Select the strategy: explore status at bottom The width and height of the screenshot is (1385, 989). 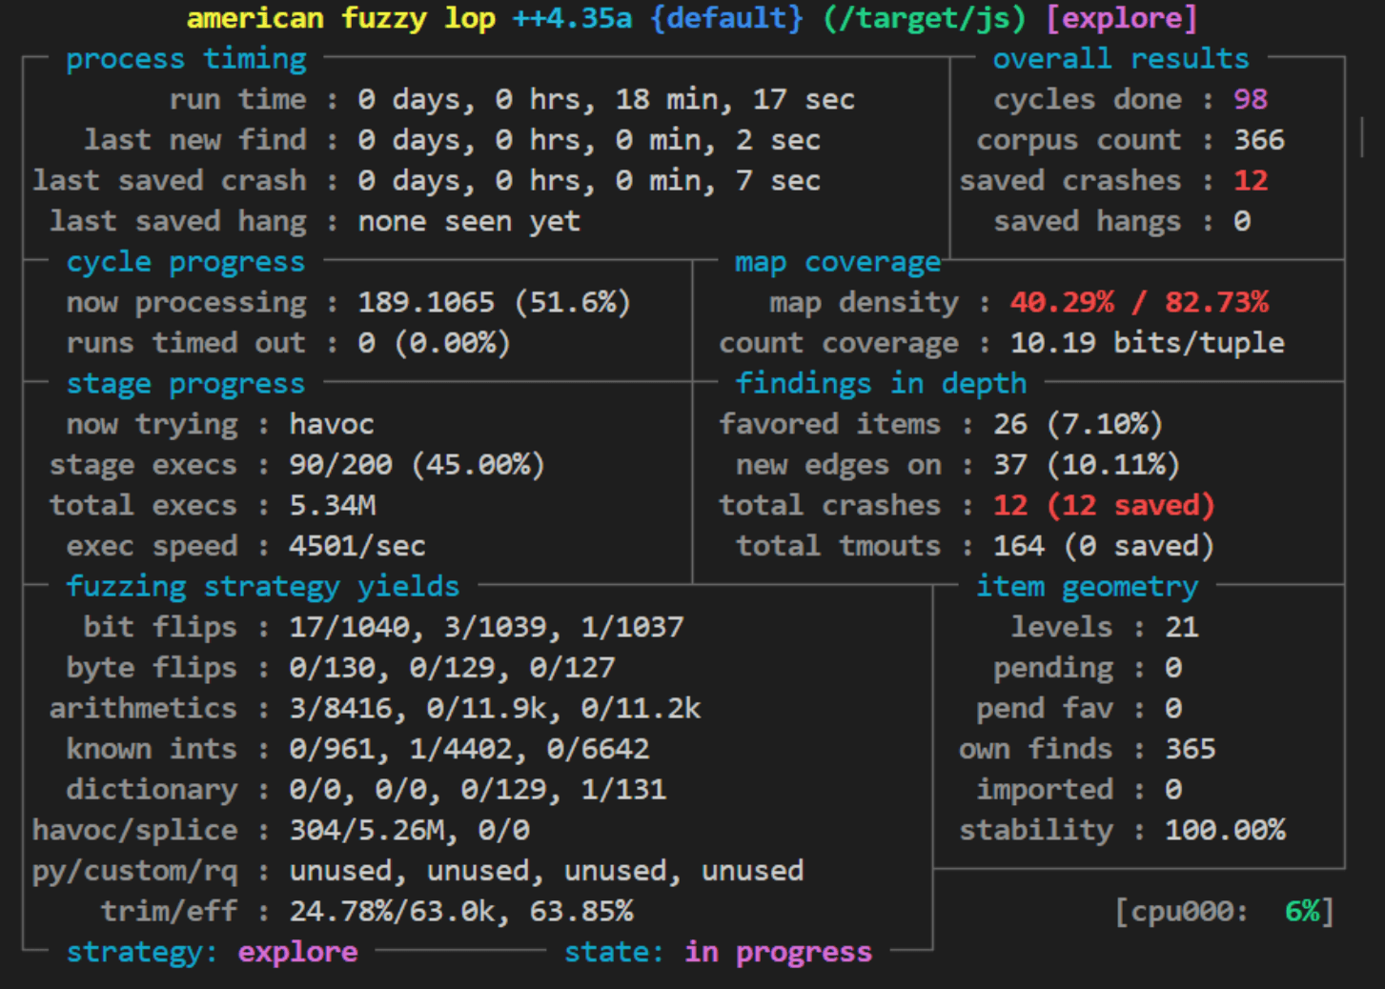[212, 951]
